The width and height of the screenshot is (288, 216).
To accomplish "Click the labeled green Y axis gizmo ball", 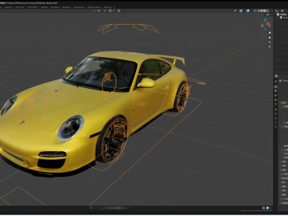I will (268, 23).
